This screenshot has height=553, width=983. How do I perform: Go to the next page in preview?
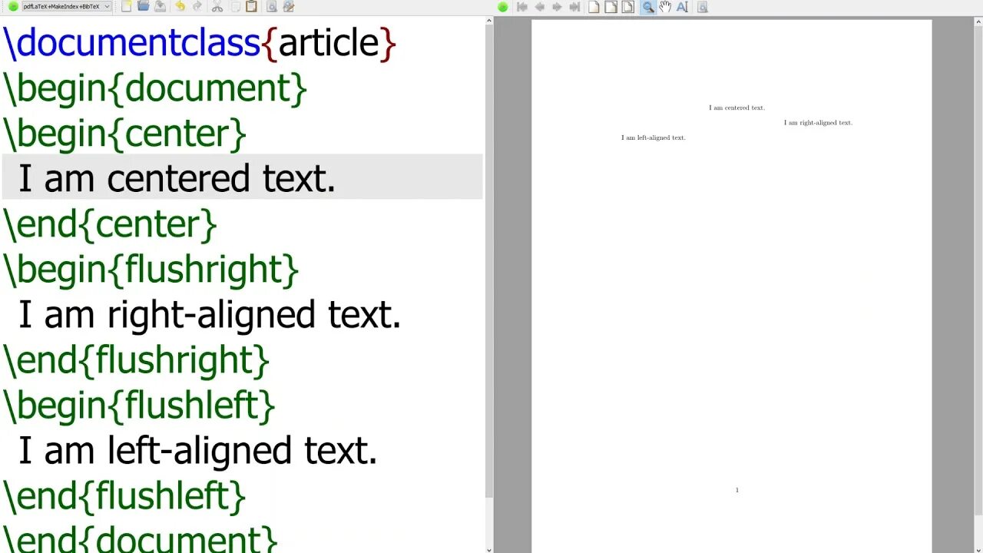[x=557, y=7]
